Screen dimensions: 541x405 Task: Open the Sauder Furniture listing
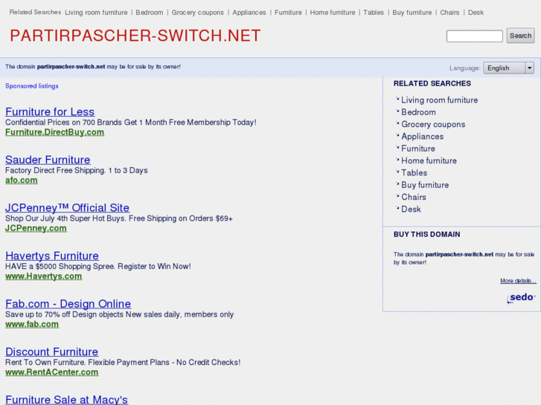tap(48, 160)
